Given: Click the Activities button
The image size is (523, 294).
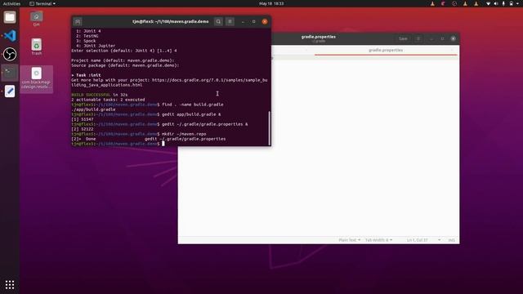Looking at the screenshot, I should point(11,3).
